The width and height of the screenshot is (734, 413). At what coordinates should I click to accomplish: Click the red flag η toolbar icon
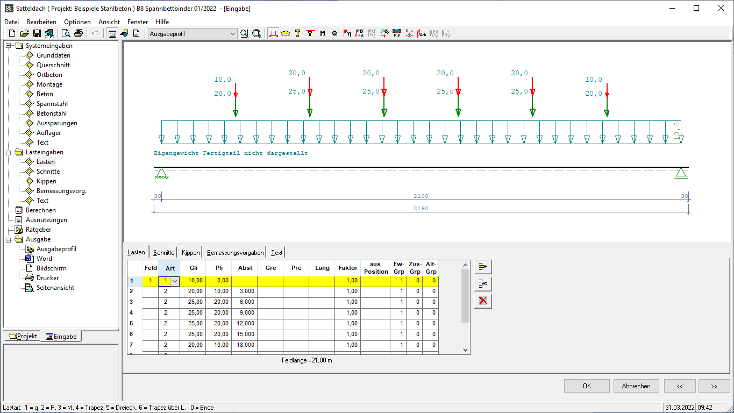[x=347, y=33]
